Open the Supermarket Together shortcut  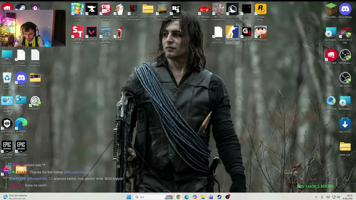point(77,35)
